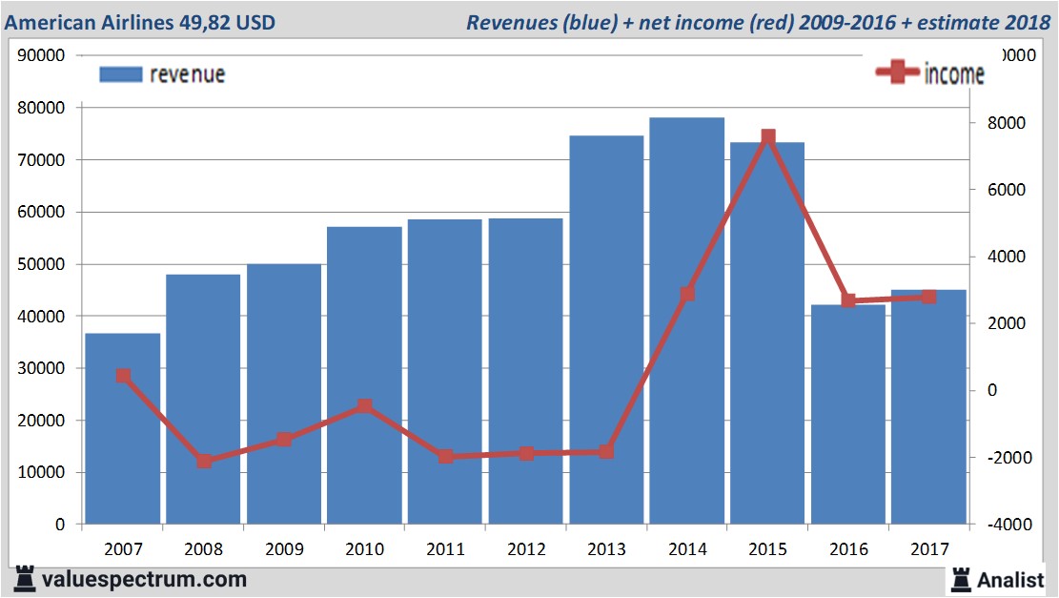Select the 2014 revenue bar
The height and width of the screenshot is (598, 1059).
point(687,381)
